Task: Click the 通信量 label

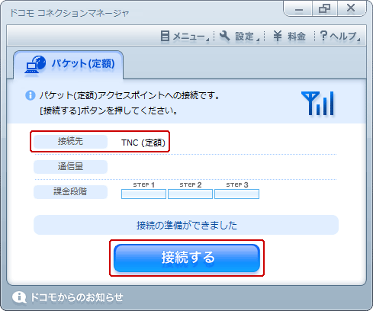Action: coord(70,167)
